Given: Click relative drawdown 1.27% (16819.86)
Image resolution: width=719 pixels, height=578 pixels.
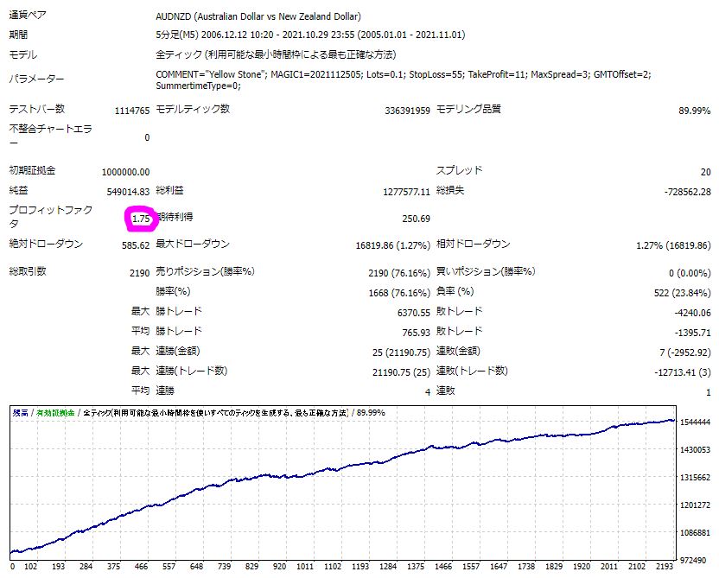Looking at the screenshot, I should point(673,245).
